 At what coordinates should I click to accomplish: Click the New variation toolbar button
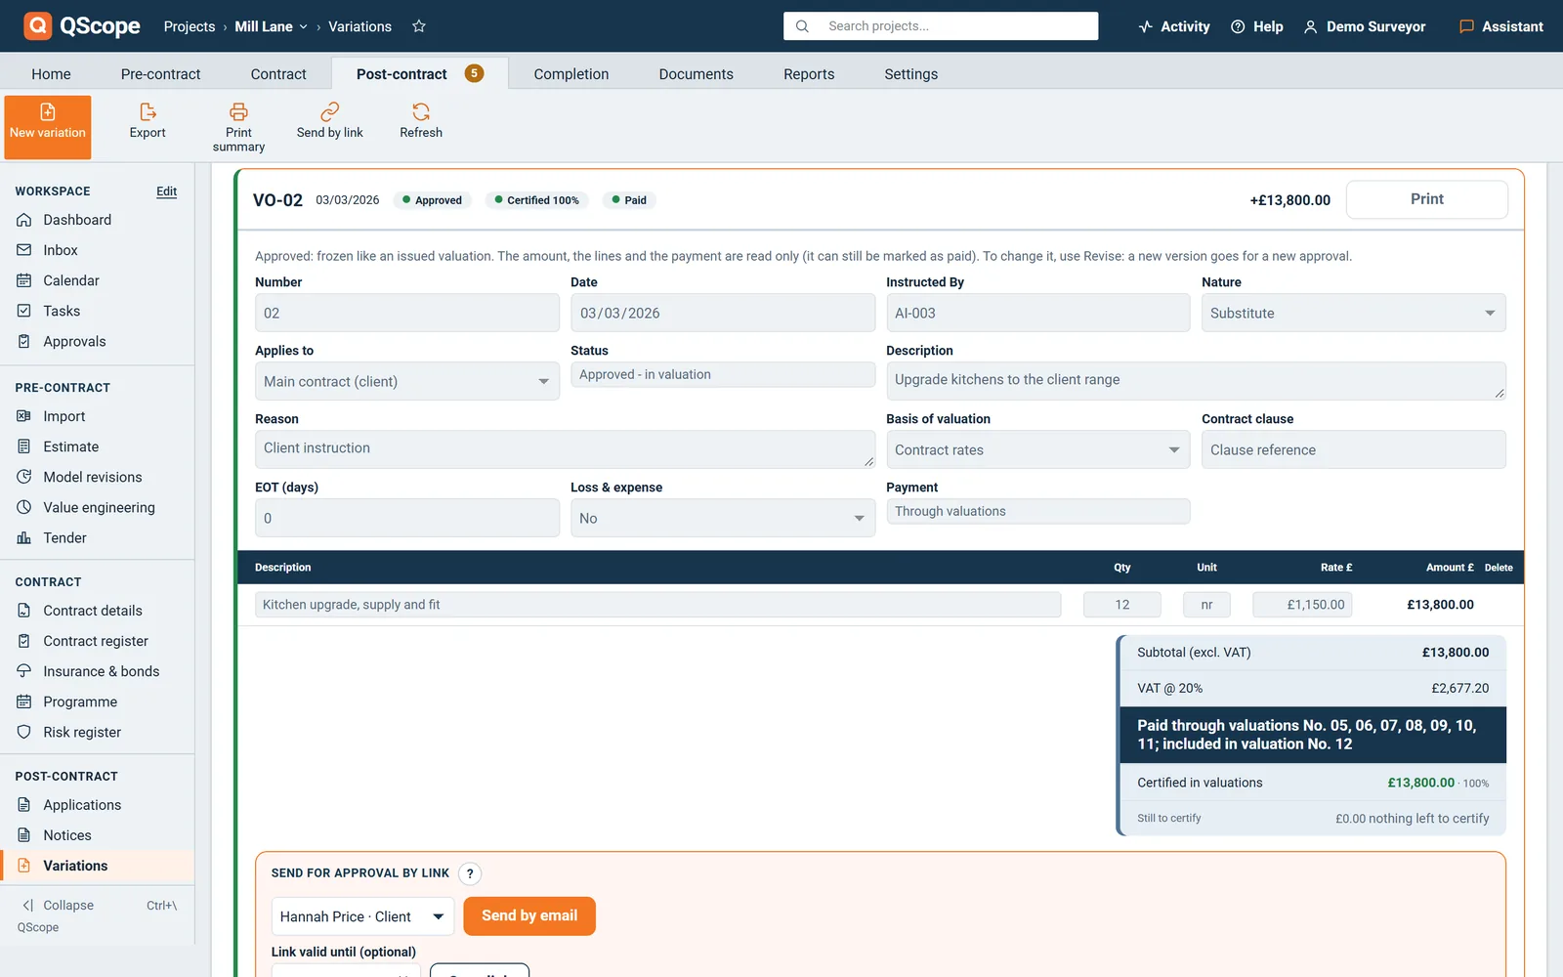pos(48,127)
